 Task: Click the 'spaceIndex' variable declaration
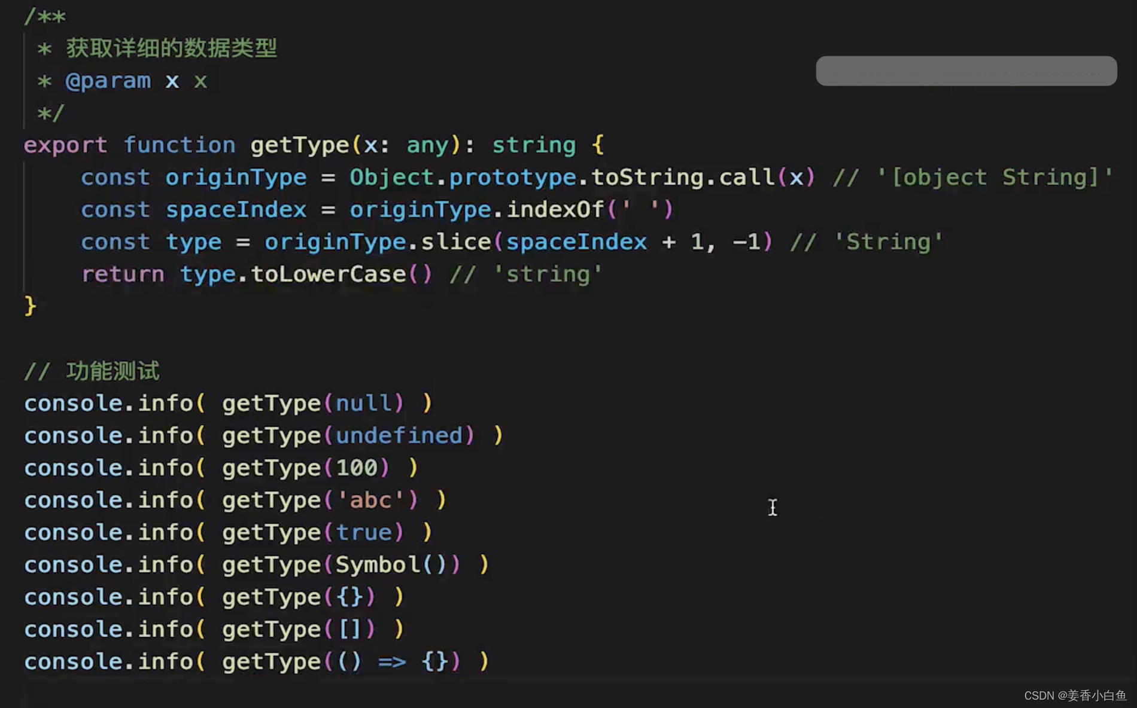point(236,209)
